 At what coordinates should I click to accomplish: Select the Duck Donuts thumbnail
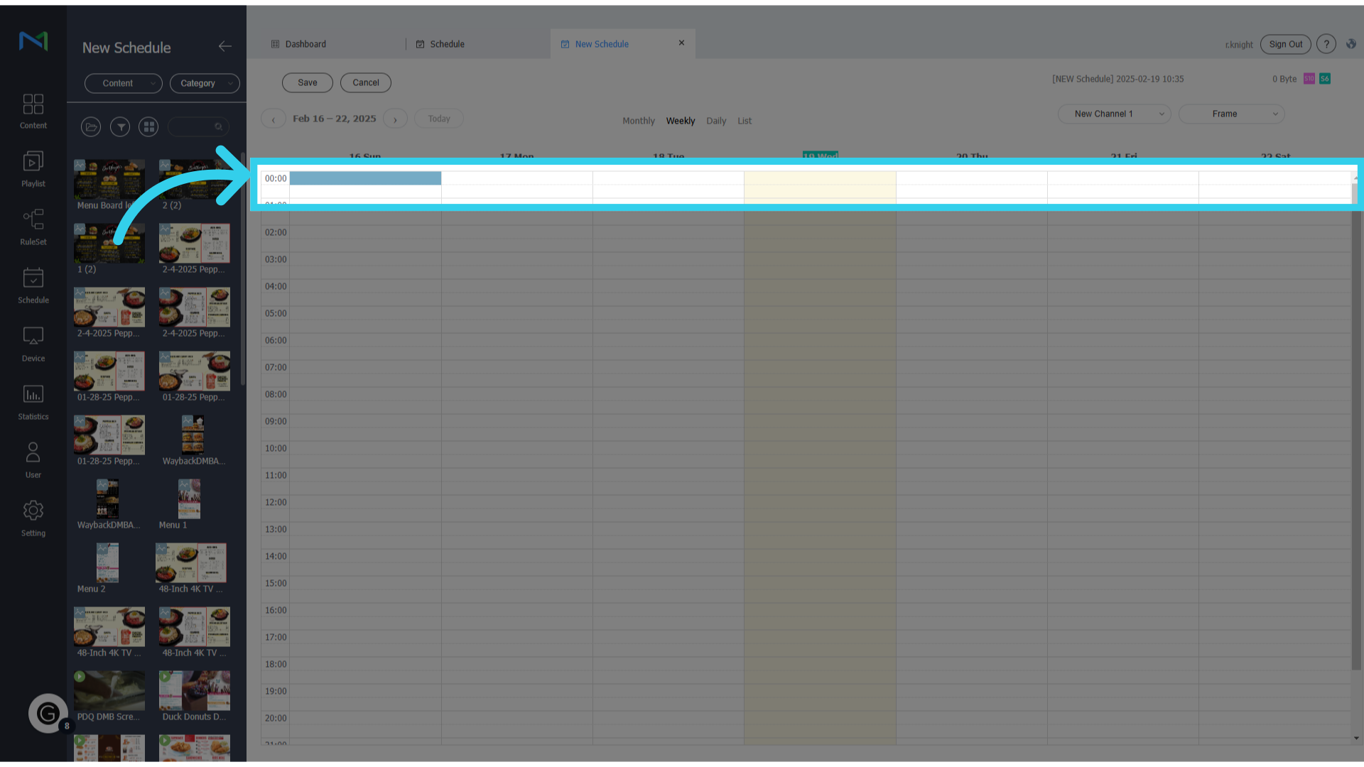point(194,691)
